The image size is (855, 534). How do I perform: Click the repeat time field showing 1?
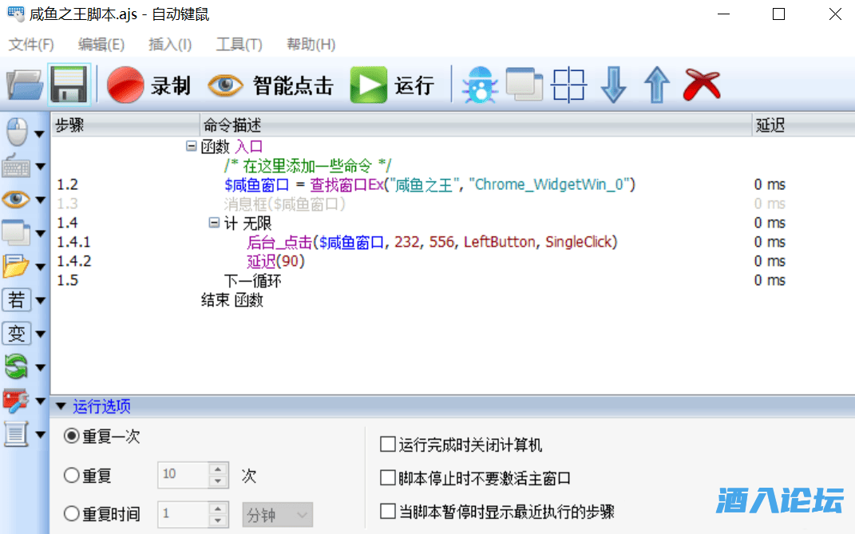[183, 513]
